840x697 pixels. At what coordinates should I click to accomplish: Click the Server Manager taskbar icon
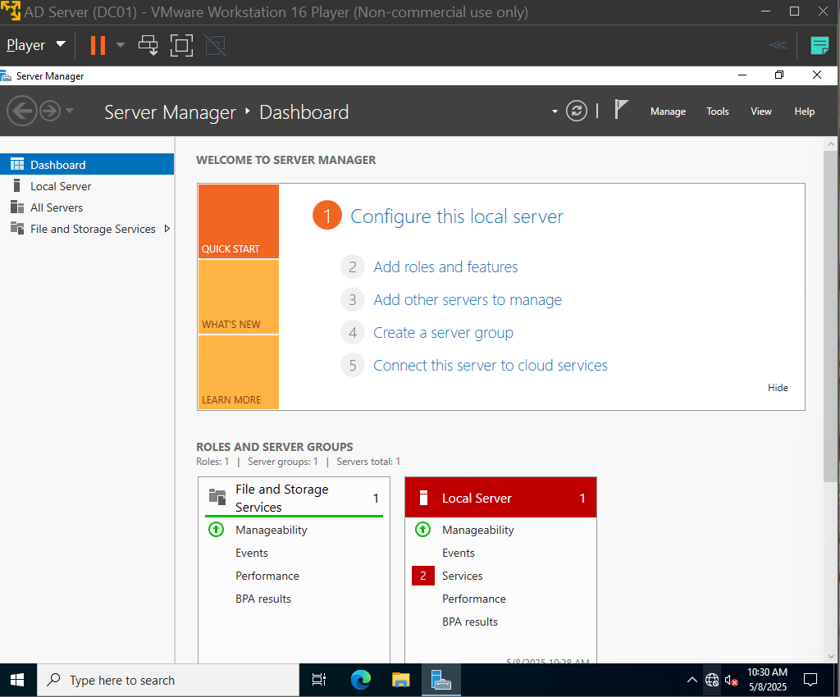tap(441, 680)
